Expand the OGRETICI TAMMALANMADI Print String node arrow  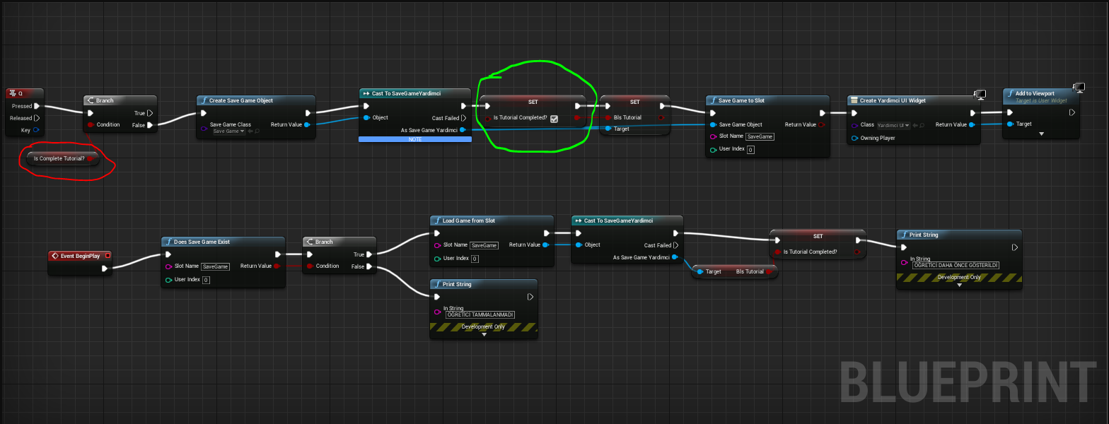[484, 334]
